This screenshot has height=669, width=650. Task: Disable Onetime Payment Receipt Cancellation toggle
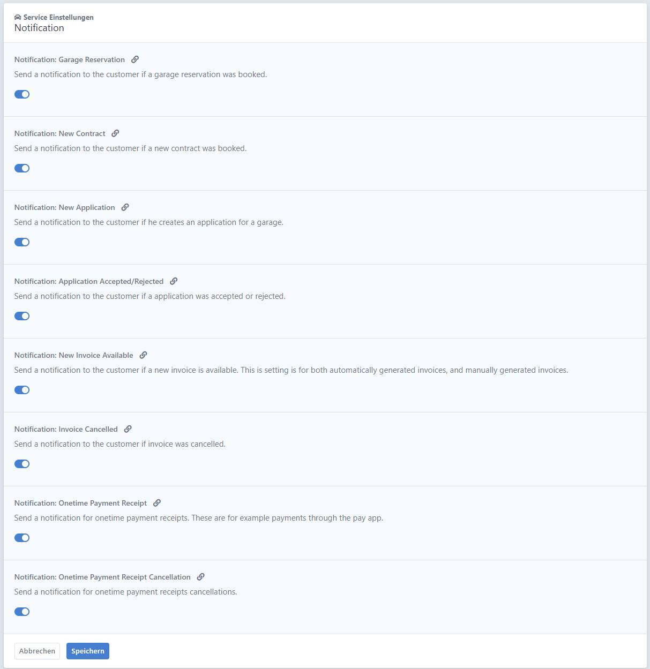click(22, 612)
